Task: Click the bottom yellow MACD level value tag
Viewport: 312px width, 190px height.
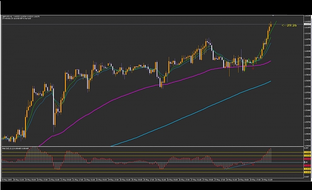Action: pos(308,172)
